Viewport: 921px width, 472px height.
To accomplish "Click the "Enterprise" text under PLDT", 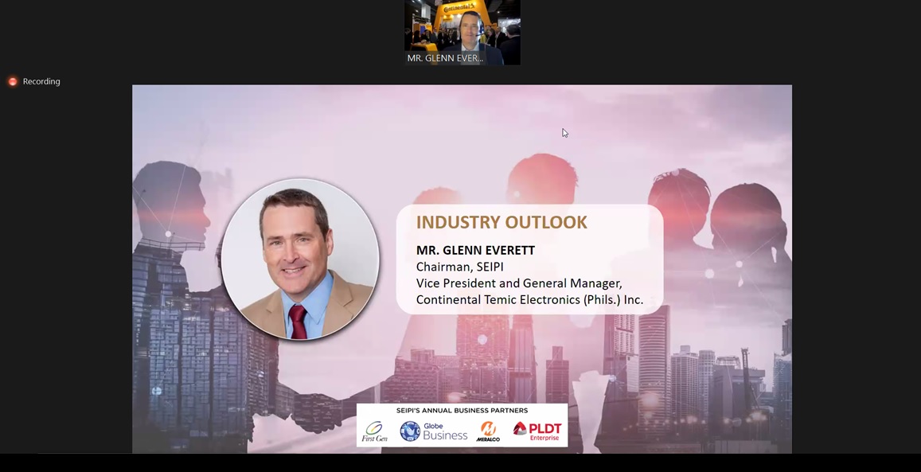I will 544,438.
